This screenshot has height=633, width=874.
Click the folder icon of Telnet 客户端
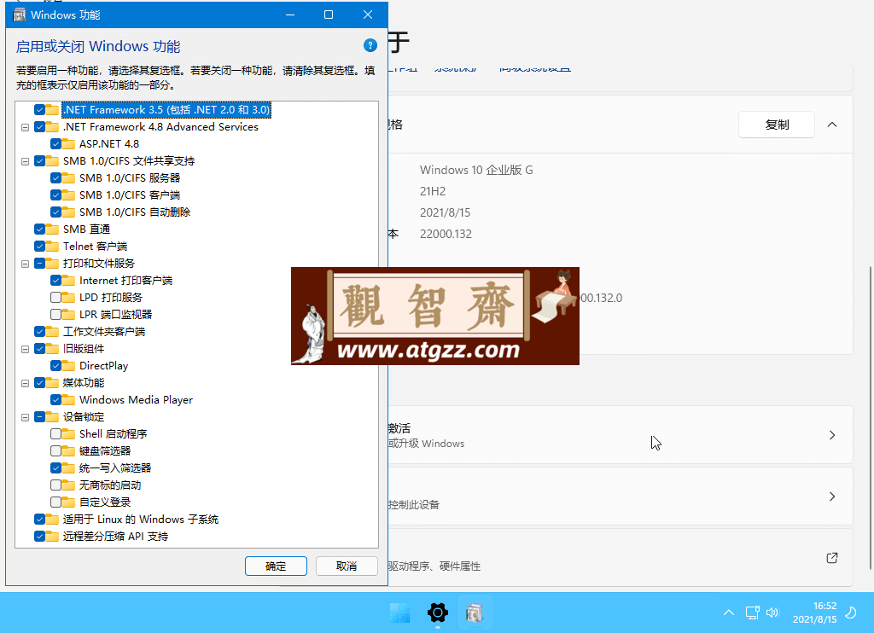tap(52, 247)
